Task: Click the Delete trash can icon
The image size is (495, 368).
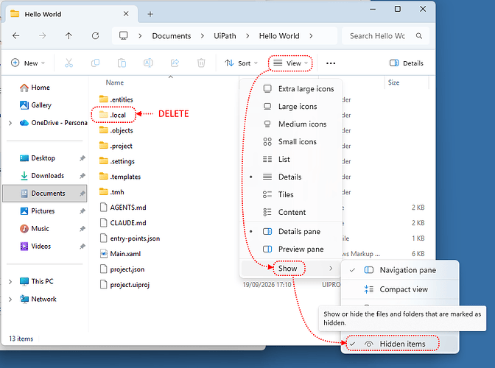Action: [201, 63]
